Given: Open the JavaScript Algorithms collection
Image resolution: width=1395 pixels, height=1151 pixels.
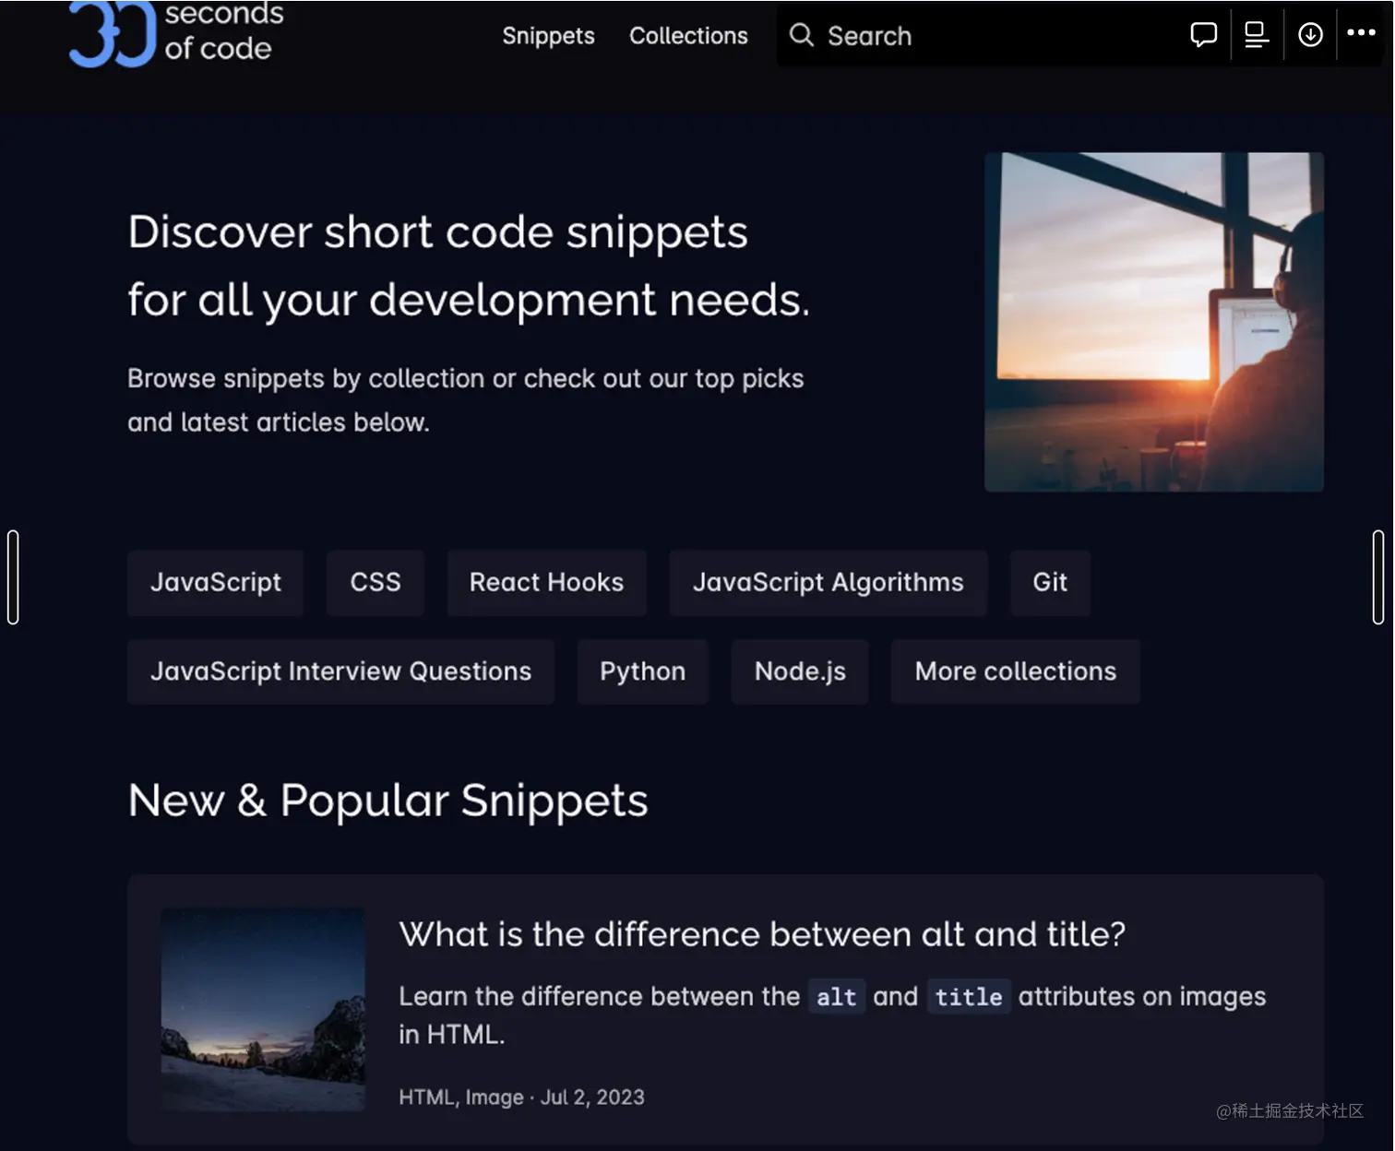Looking at the screenshot, I should (828, 583).
